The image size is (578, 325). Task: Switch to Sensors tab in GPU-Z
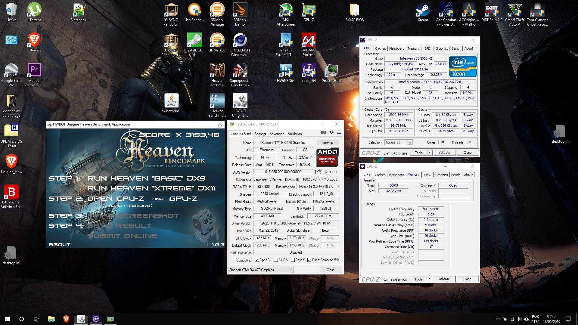[260, 134]
